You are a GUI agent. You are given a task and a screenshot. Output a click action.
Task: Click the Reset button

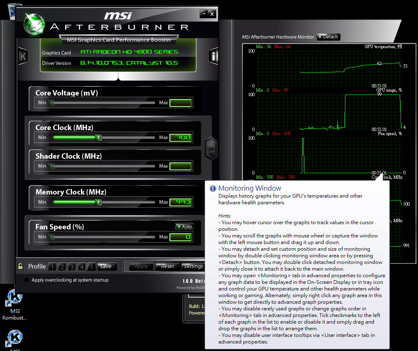click(167, 266)
